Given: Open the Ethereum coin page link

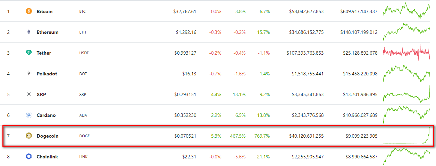Looking at the screenshot, I should [x=48, y=32].
